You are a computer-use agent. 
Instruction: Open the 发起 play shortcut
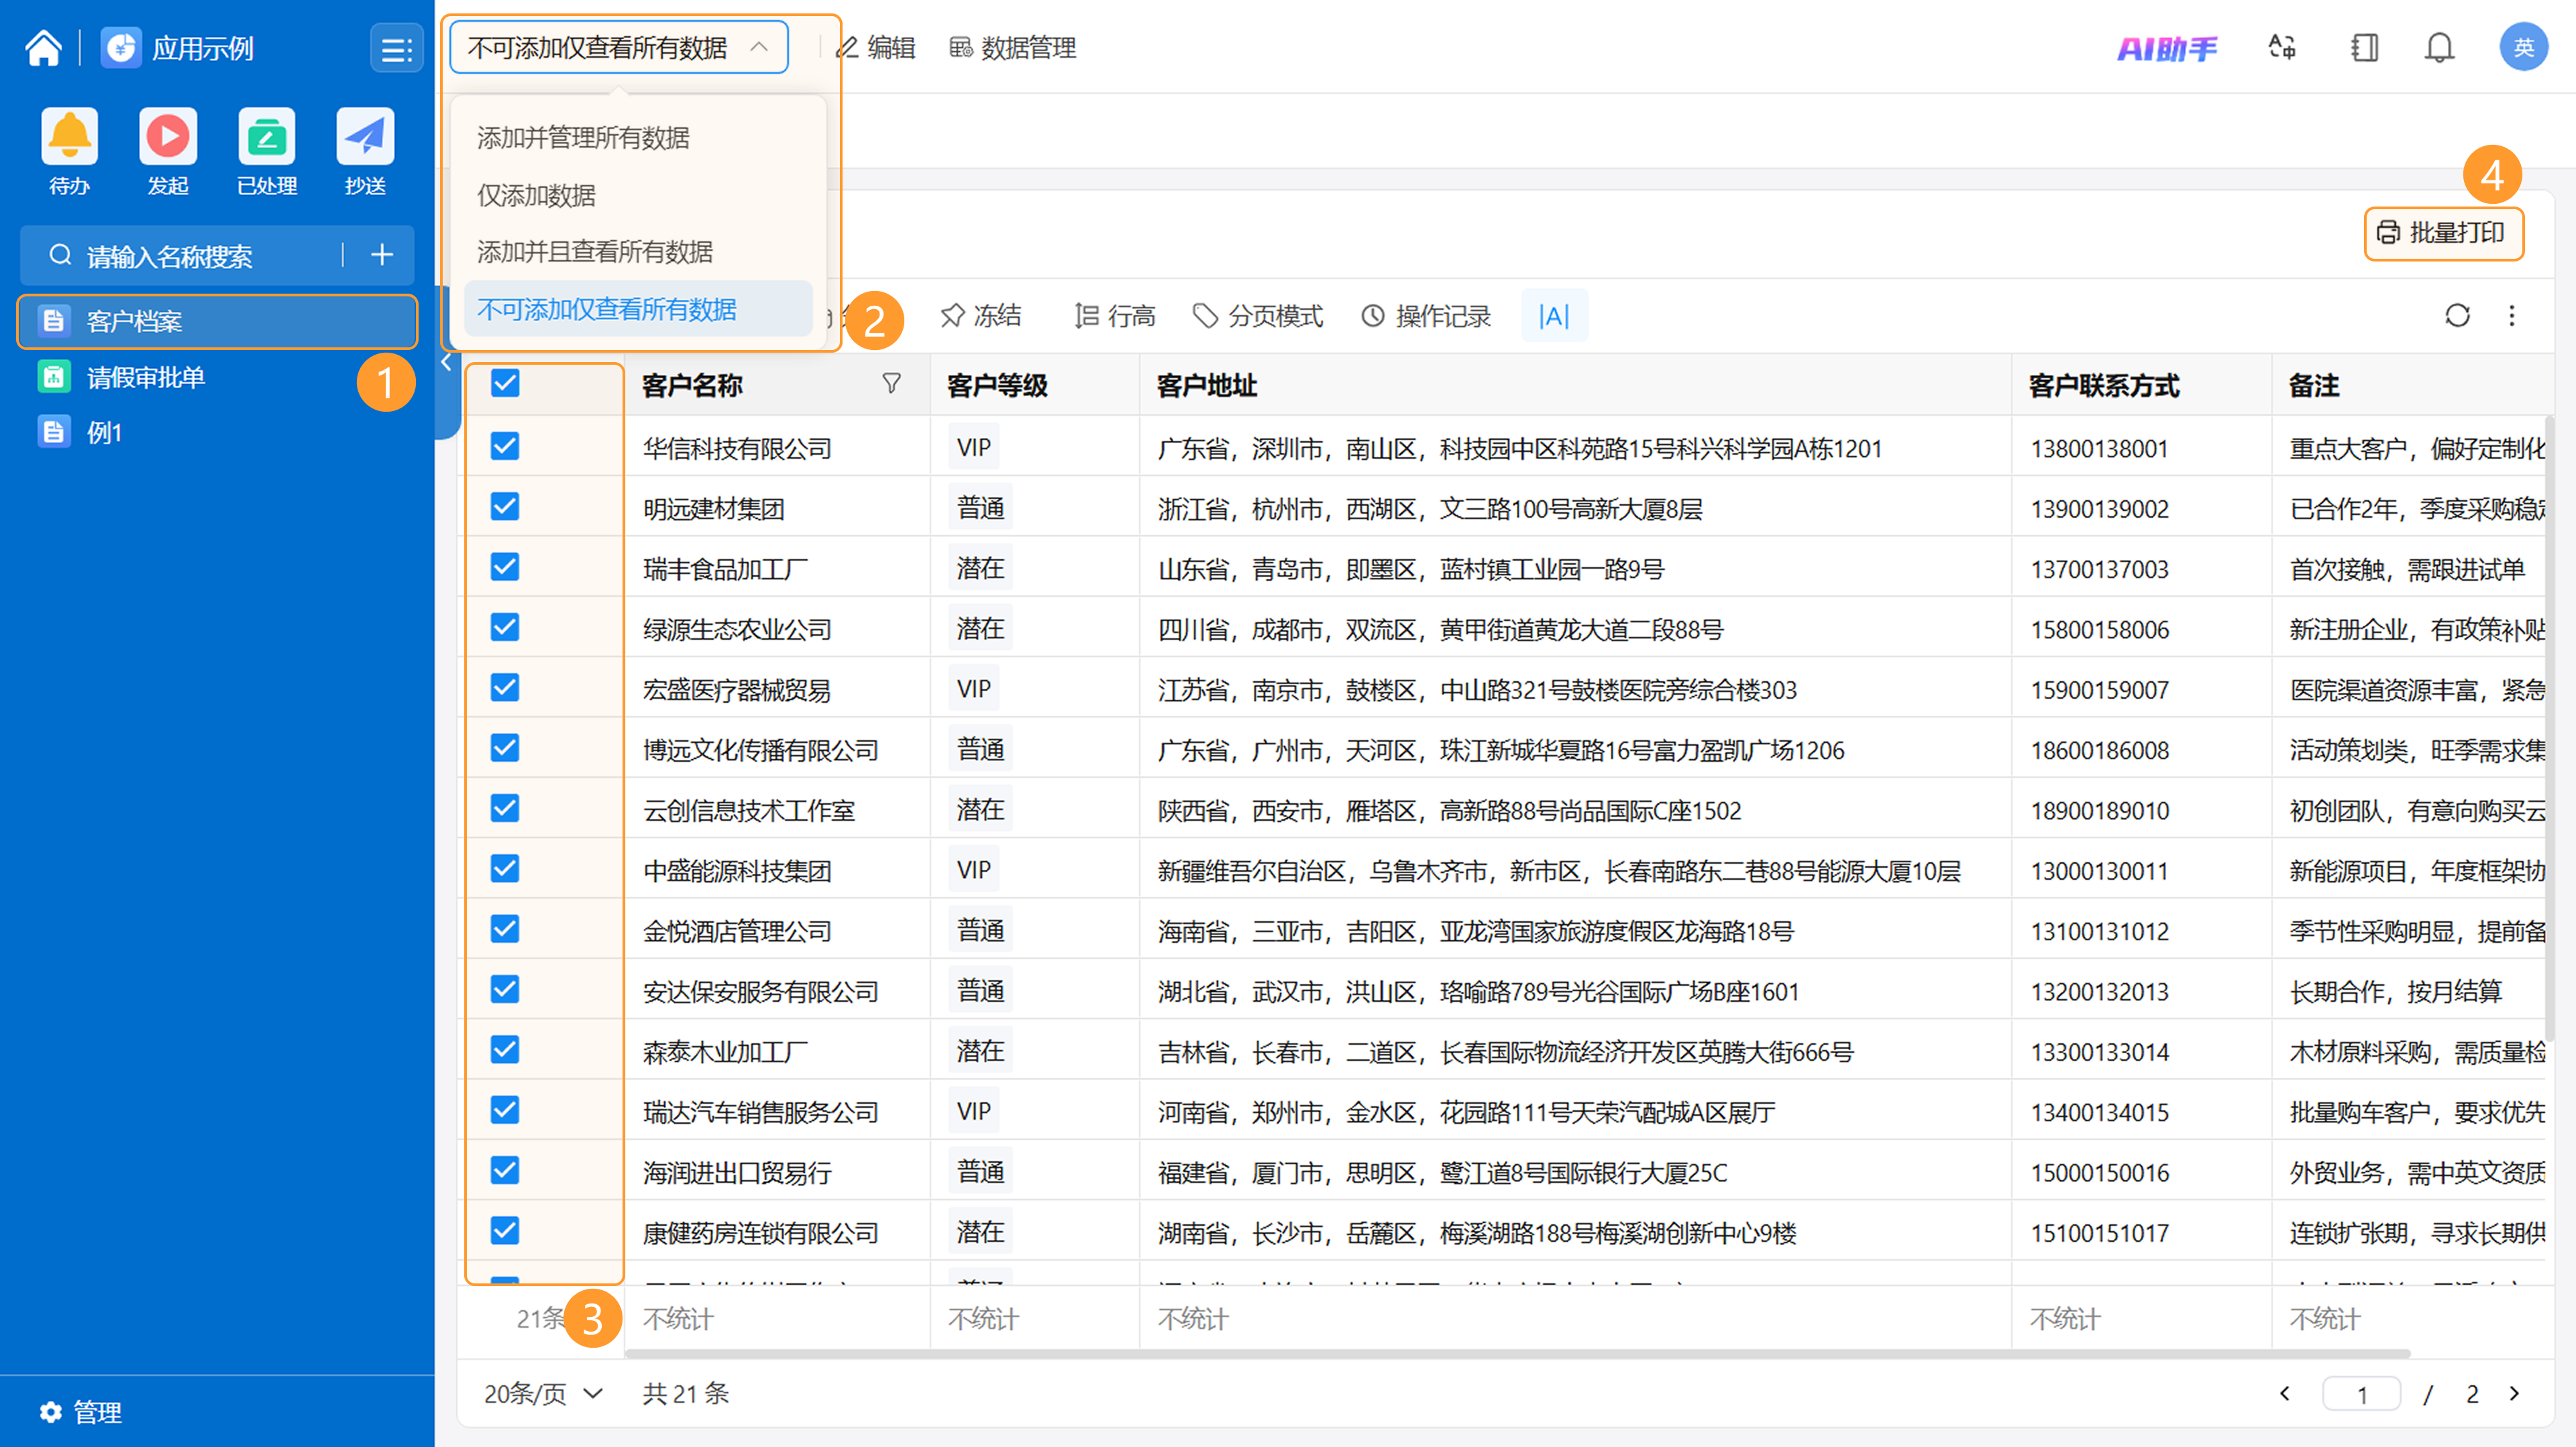[167, 136]
